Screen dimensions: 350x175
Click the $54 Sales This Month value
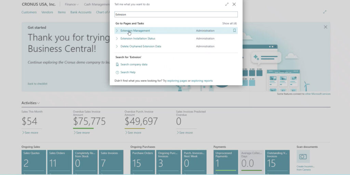pyautogui.click(x=29, y=121)
